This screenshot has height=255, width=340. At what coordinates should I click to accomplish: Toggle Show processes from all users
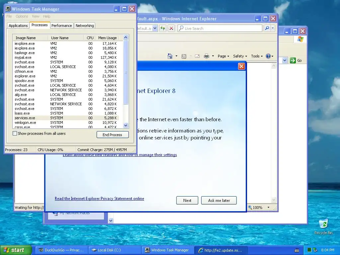[x=15, y=133]
